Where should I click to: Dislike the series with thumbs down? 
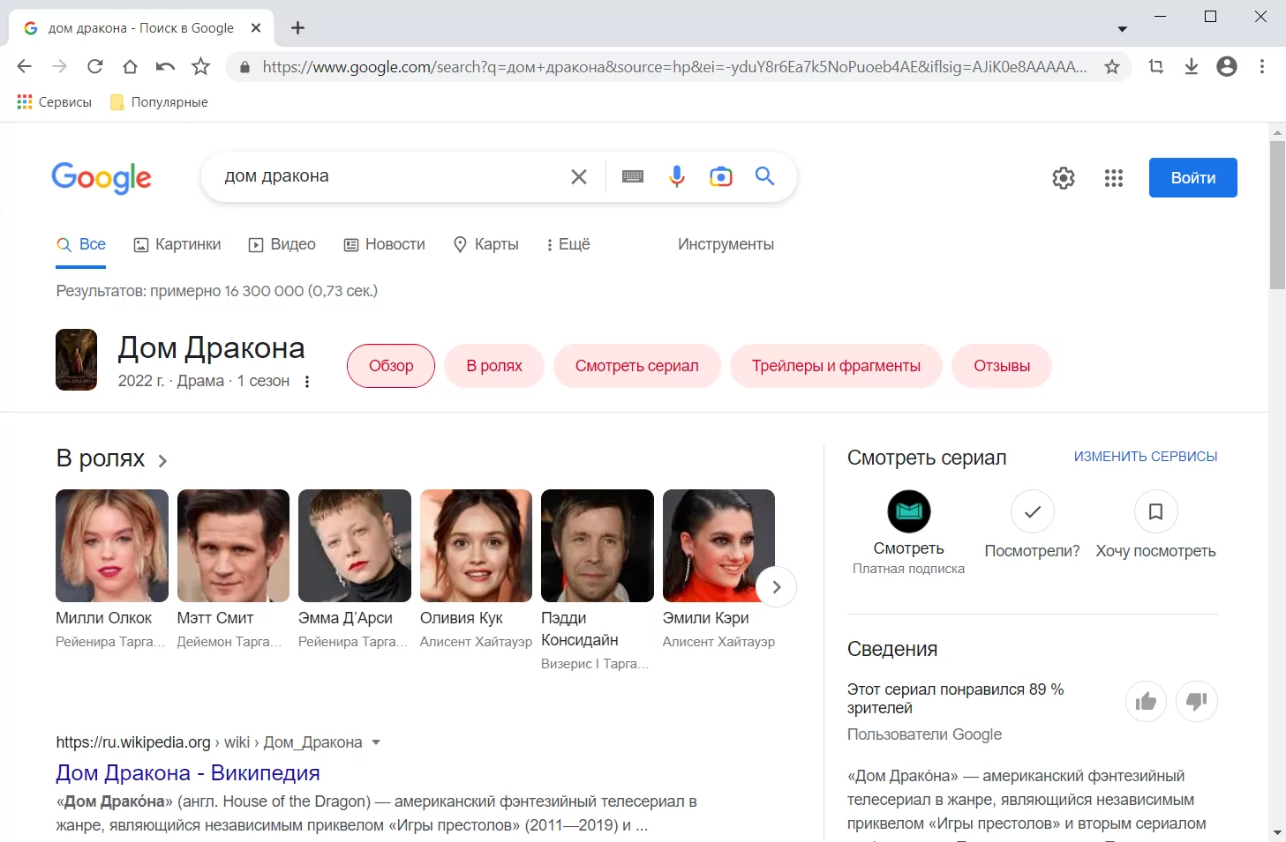tap(1197, 702)
